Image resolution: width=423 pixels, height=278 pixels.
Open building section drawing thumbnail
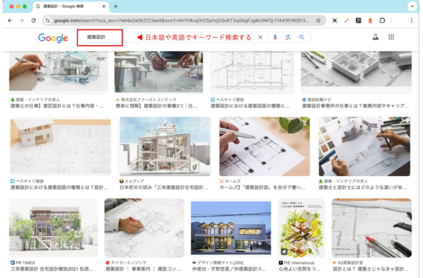(252, 72)
